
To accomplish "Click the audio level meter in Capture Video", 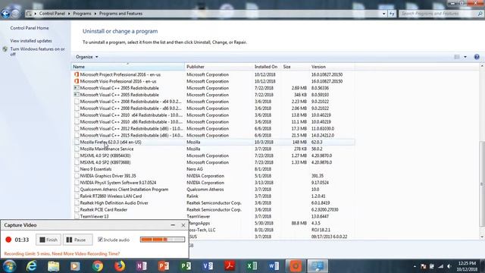I will pos(162,240).
